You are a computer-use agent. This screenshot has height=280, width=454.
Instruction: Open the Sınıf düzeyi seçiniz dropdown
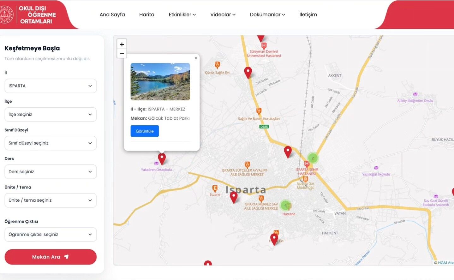pyautogui.click(x=51, y=143)
